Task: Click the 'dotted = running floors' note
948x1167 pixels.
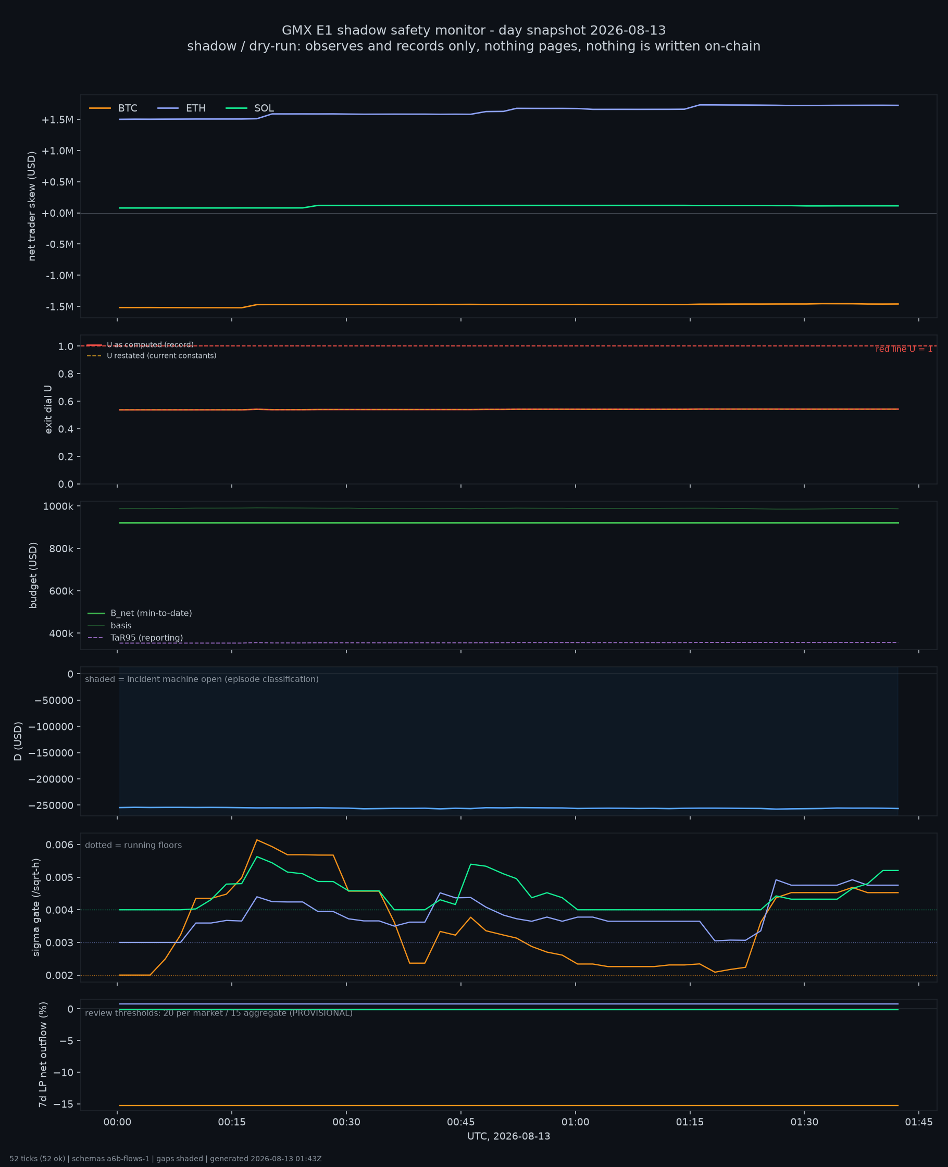Action: coord(133,845)
